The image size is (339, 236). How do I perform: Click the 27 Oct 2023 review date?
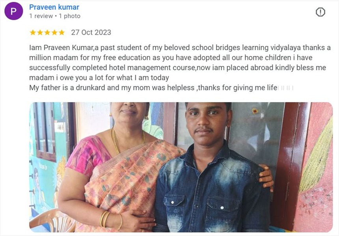pos(91,32)
